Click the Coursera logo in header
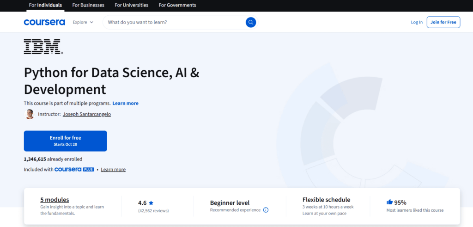The width and height of the screenshot is (473, 227). point(44,22)
